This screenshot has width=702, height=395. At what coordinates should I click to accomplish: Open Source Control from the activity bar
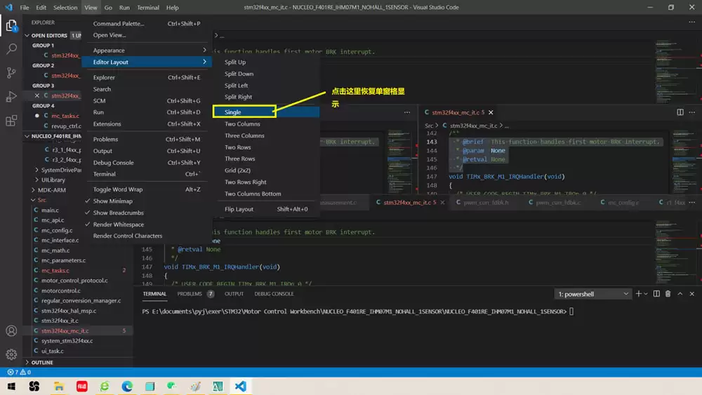(x=11, y=73)
